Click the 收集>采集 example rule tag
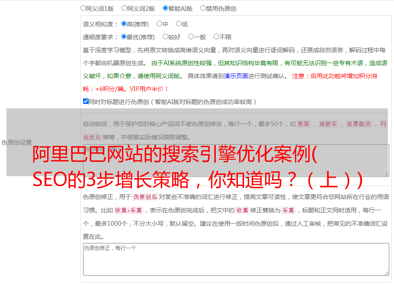The height and width of the screenshot is (284, 394). coord(128,210)
